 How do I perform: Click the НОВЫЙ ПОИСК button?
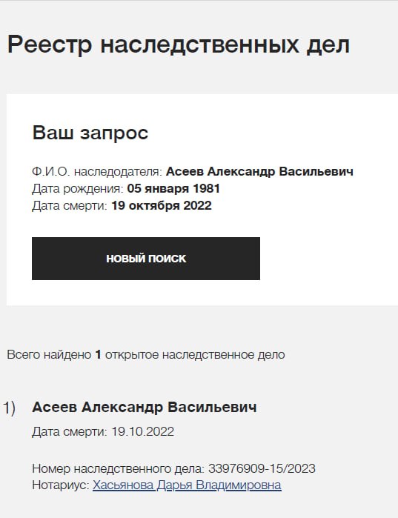tap(146, 259)
